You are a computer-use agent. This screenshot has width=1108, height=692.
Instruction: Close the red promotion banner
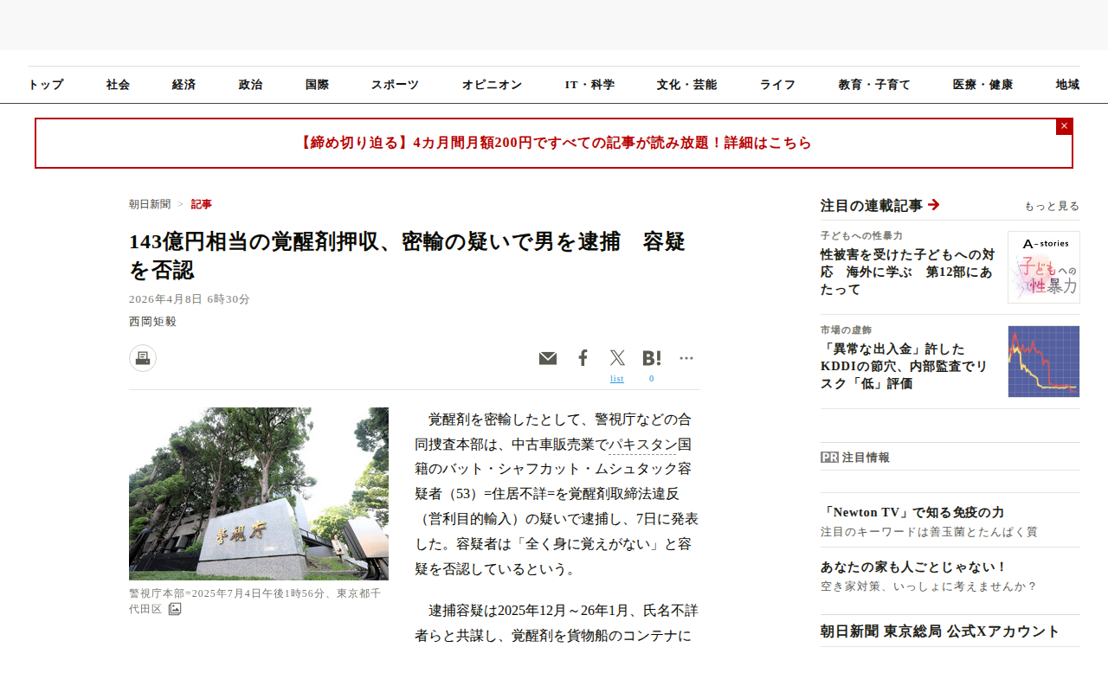[1064, 126]
